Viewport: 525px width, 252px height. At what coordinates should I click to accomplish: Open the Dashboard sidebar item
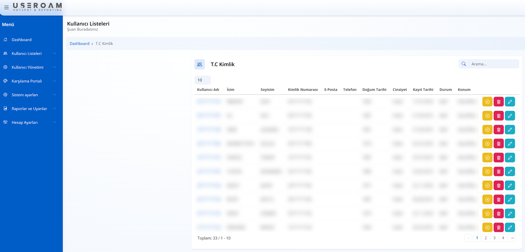tap(22, 40)
